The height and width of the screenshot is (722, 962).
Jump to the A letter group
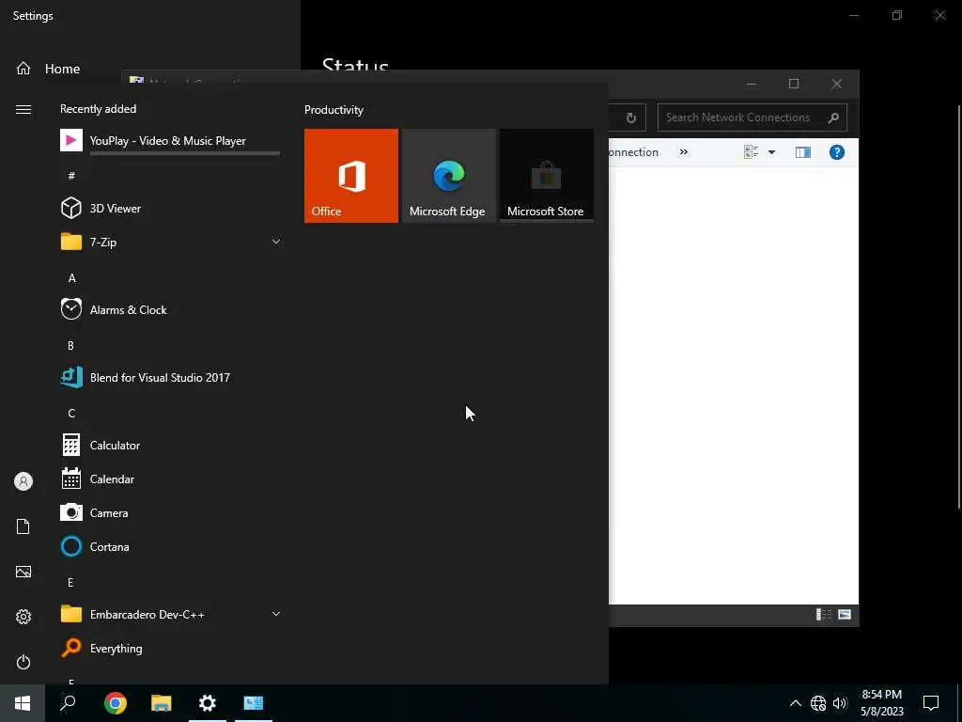[71, 278]
